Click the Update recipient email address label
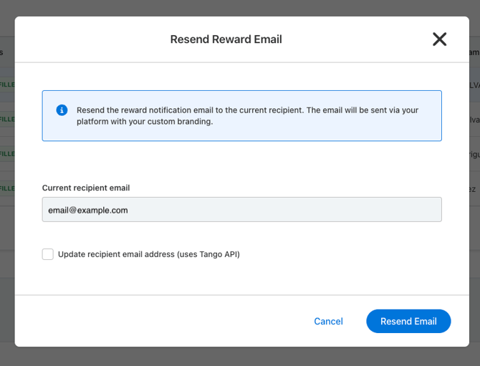Viewport: 480px width, 366px height. click(x=149, y=254)
